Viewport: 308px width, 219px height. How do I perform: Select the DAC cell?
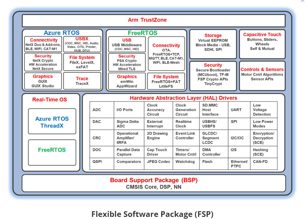(102, 124)
